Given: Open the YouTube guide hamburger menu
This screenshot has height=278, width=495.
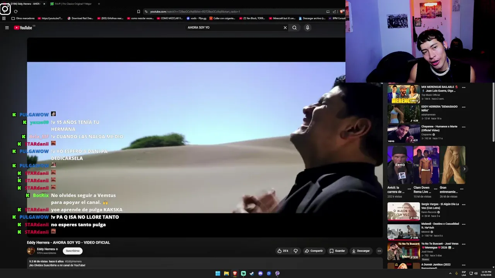Looking at the screenshot, I should [x=7, y=27].
